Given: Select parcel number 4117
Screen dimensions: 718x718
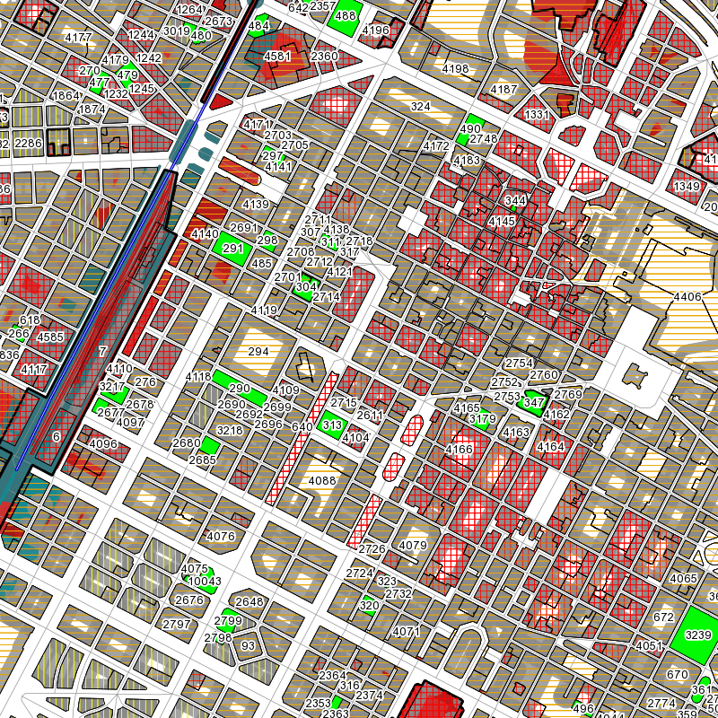Looking at the screenshot, I should pyautogui.click(x=34, y=369).
